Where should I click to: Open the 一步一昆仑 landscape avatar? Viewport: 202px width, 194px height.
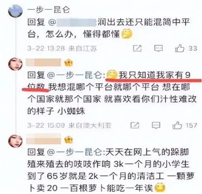pos(15,11)
